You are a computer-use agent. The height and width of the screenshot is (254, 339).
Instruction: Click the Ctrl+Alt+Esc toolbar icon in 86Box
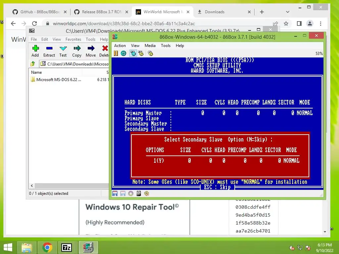tap(141, 53)
